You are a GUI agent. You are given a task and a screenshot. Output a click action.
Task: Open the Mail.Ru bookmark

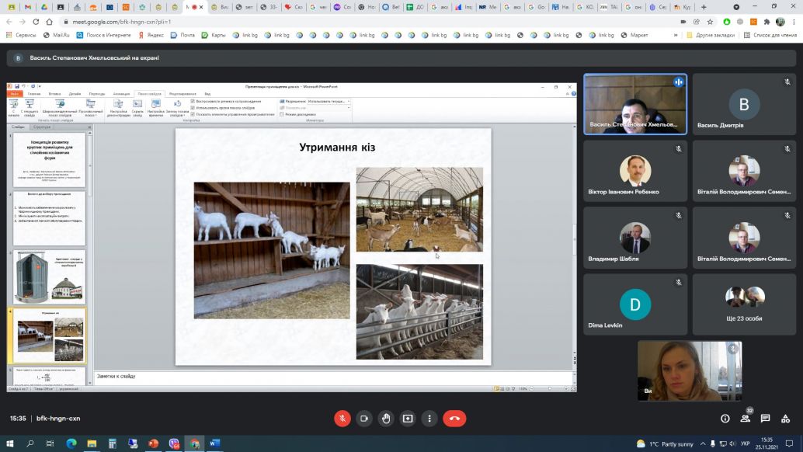[59, 35]
